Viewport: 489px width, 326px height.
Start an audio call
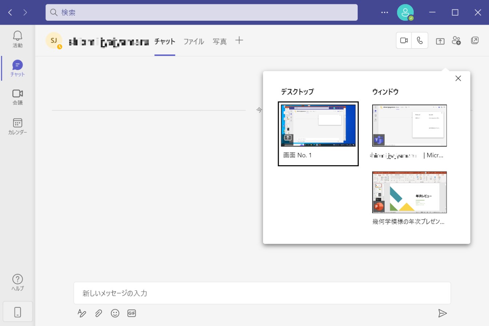point(420,40)
